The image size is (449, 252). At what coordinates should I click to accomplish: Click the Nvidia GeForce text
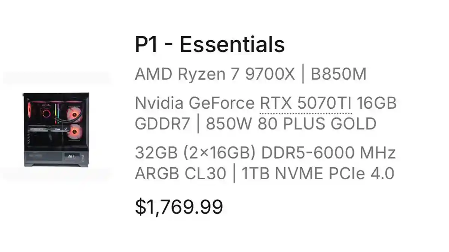[194, 103]
